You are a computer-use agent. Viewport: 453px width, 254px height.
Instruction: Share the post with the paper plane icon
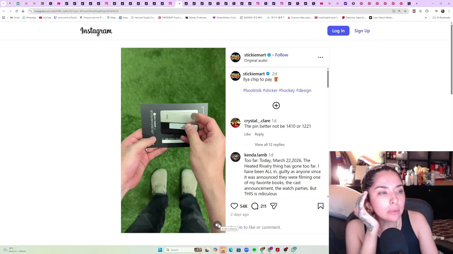[x=274, y=206]
